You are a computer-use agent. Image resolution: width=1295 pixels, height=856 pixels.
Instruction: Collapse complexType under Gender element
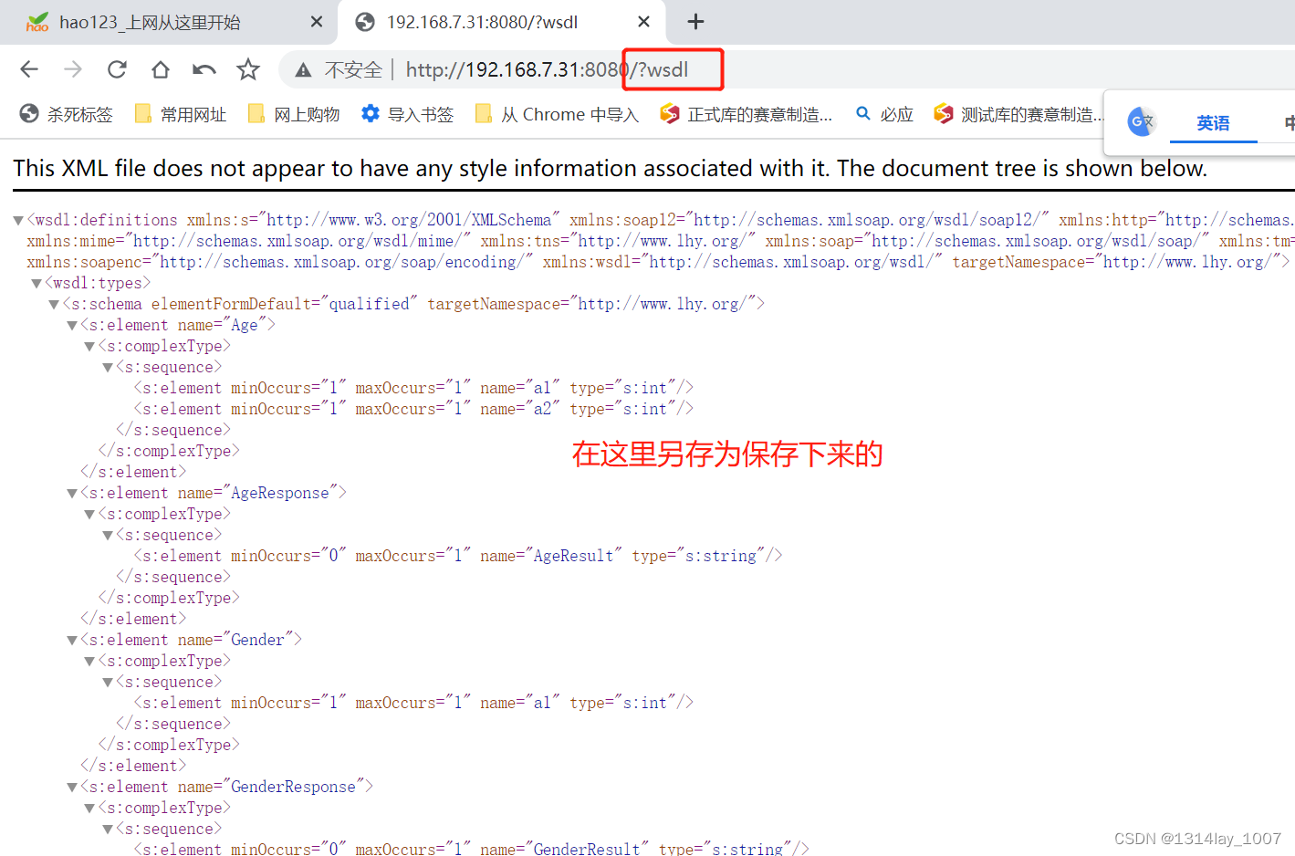point(89,661)
